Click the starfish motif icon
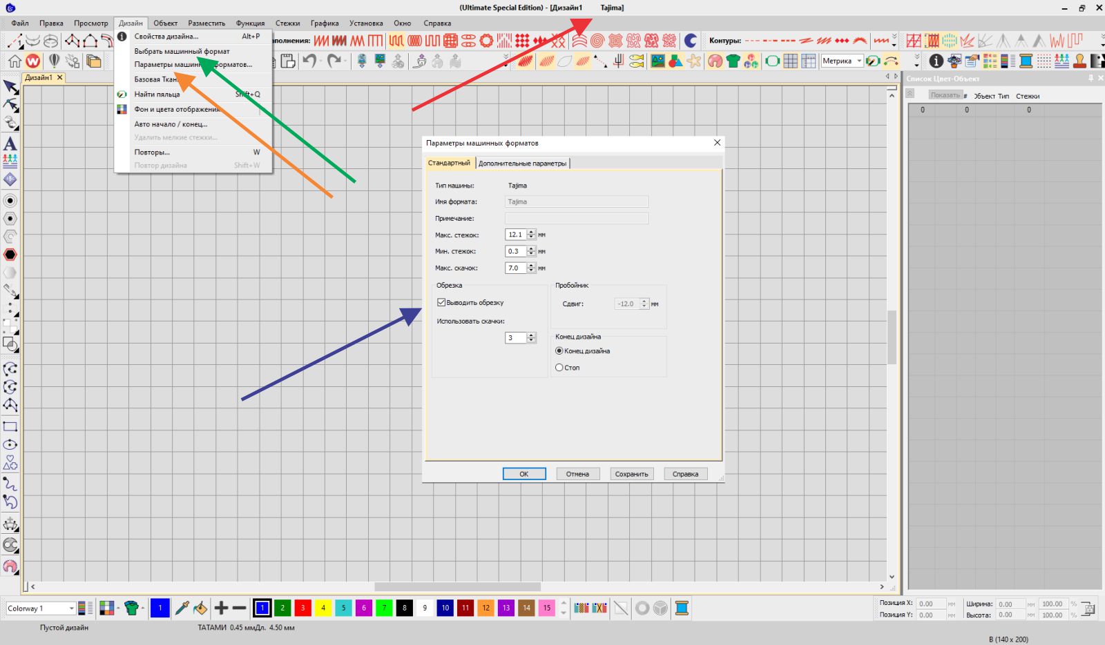This screenshot has width=1105, height=645. [x=694, y=61]
